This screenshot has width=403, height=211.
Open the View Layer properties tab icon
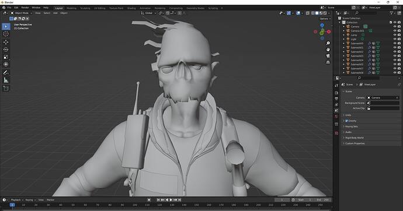(x=336, y=104)
